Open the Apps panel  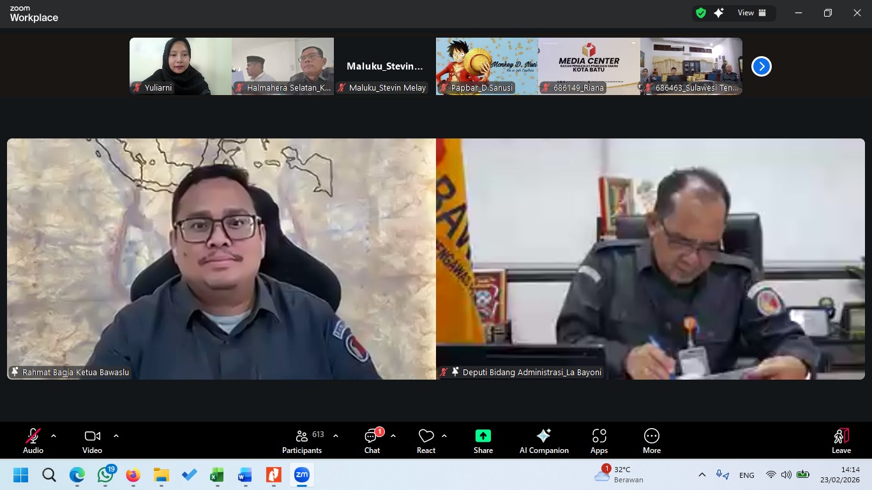pos(599,441)
